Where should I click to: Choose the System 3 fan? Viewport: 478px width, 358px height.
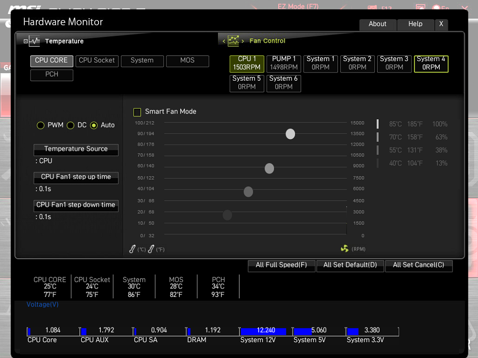click(394, 63)
